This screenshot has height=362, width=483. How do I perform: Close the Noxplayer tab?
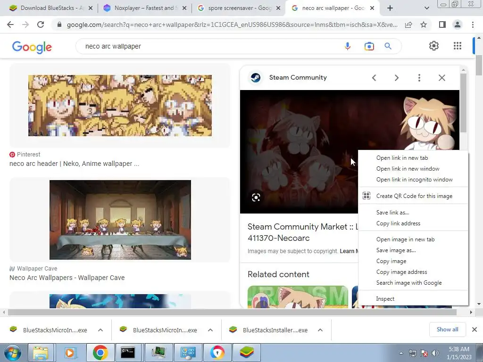184,8
